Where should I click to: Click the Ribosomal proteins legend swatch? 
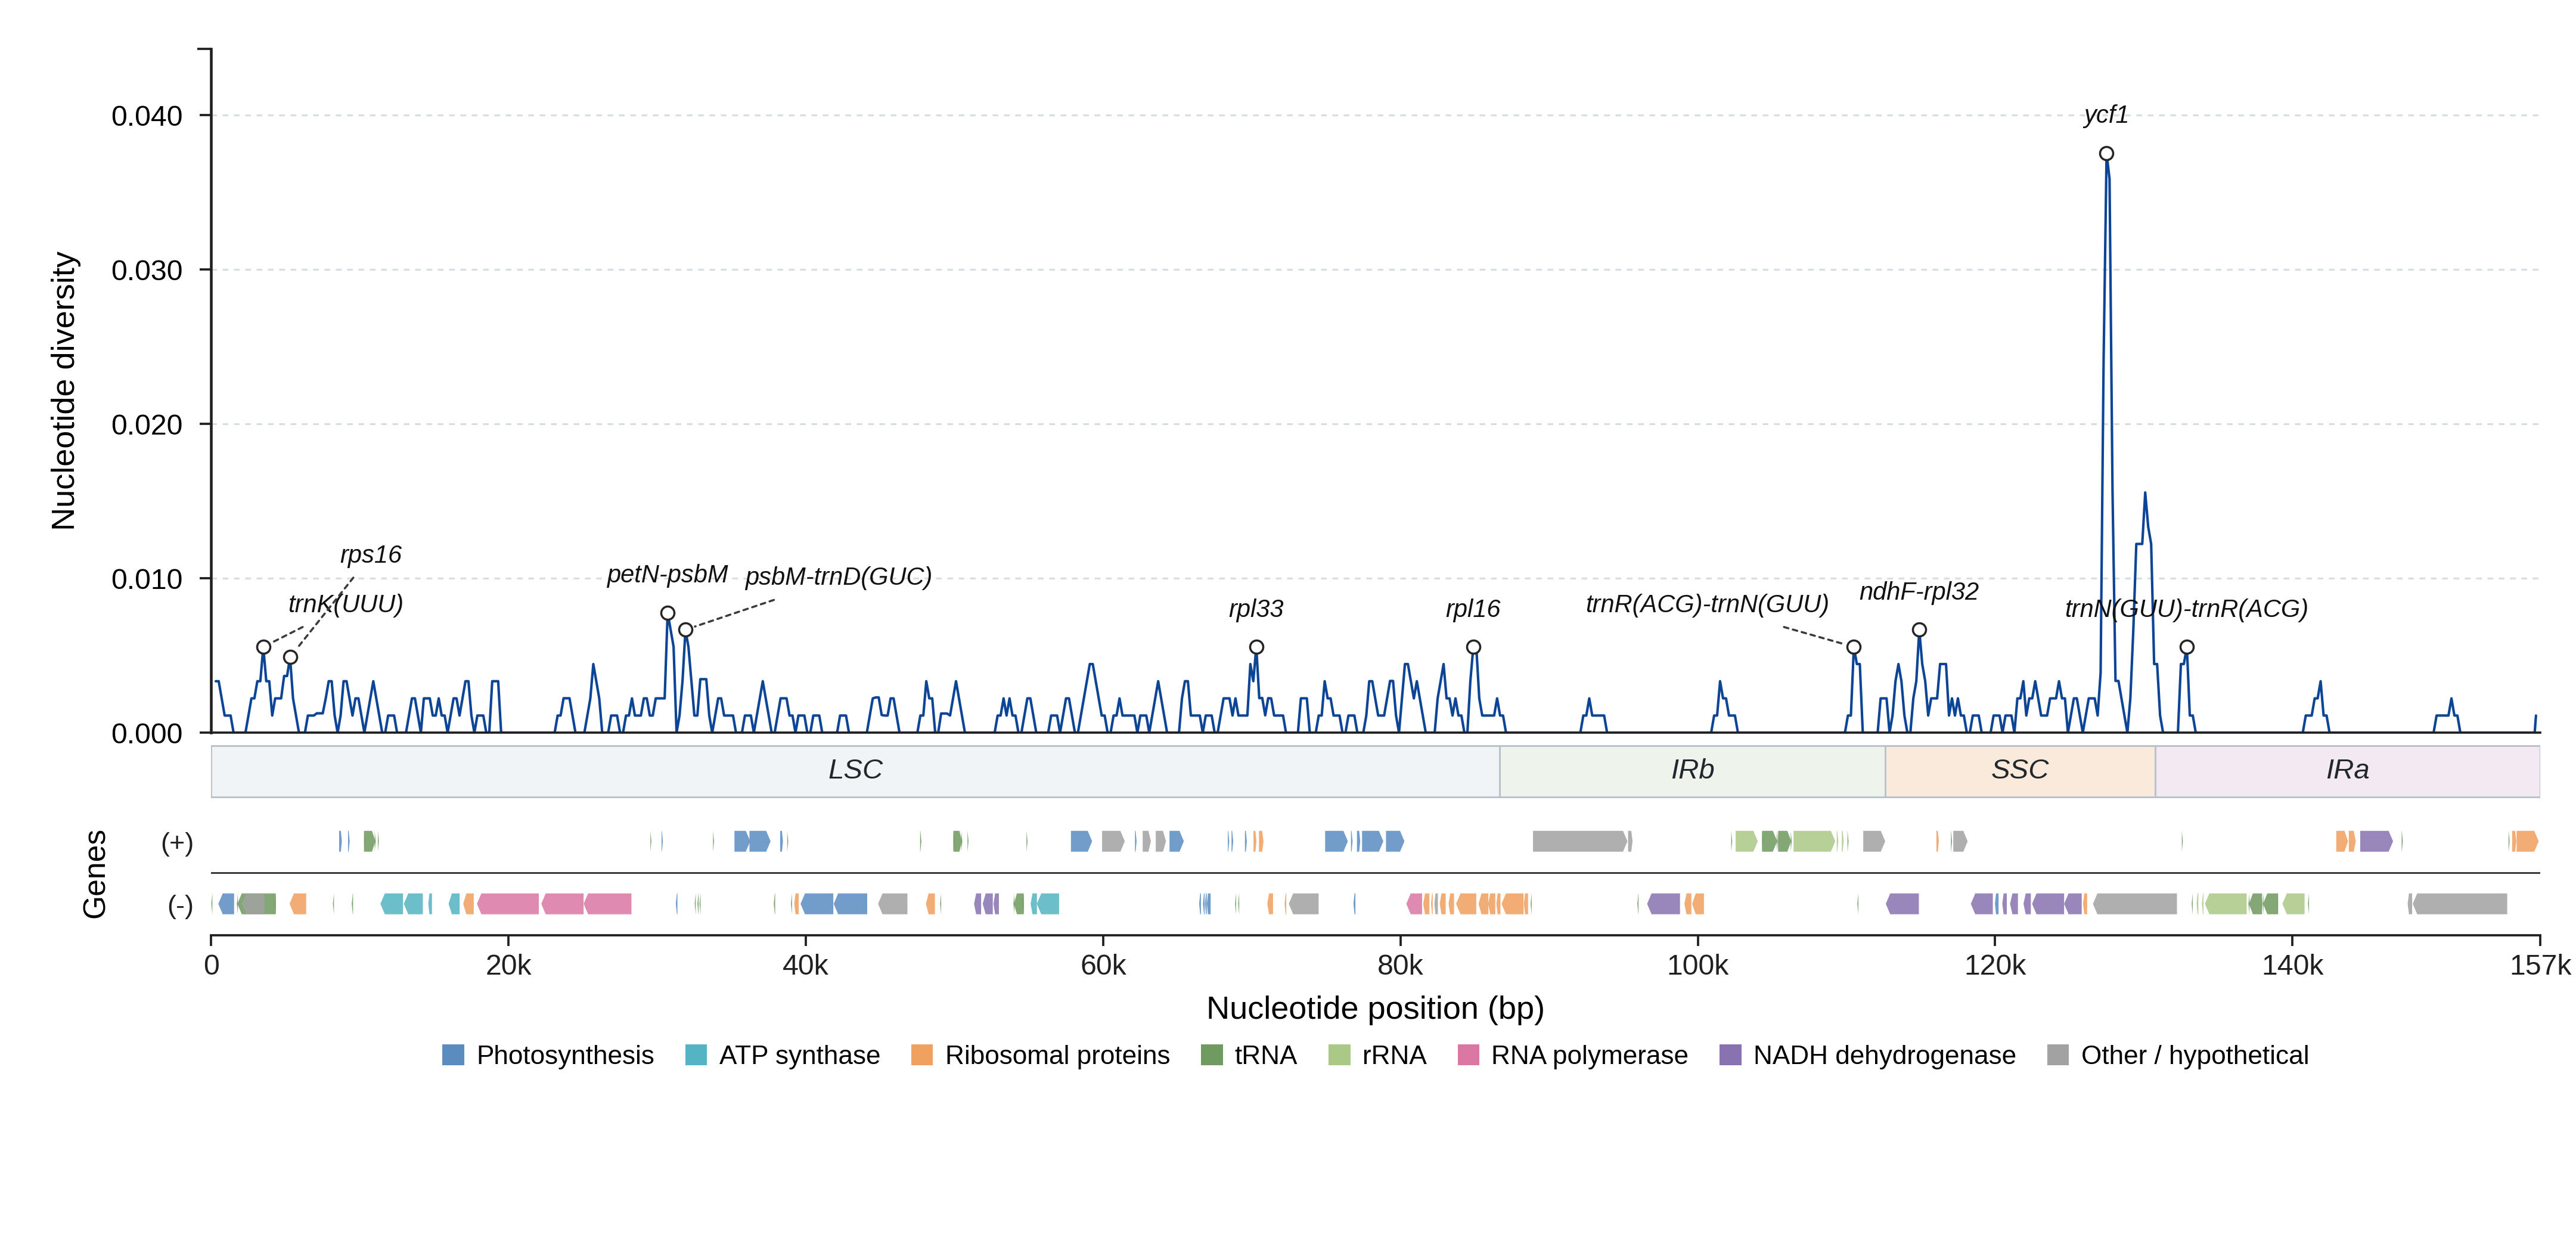tap(922, 1055)
